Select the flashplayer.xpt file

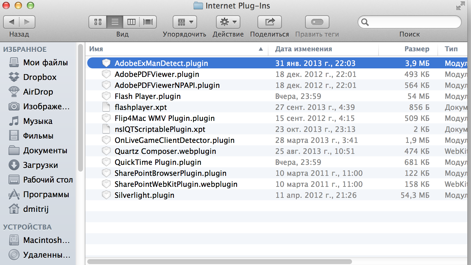click(276, 107)
